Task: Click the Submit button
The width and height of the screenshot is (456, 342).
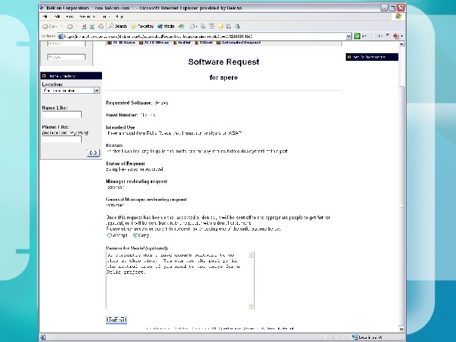Action: (117, 320)
